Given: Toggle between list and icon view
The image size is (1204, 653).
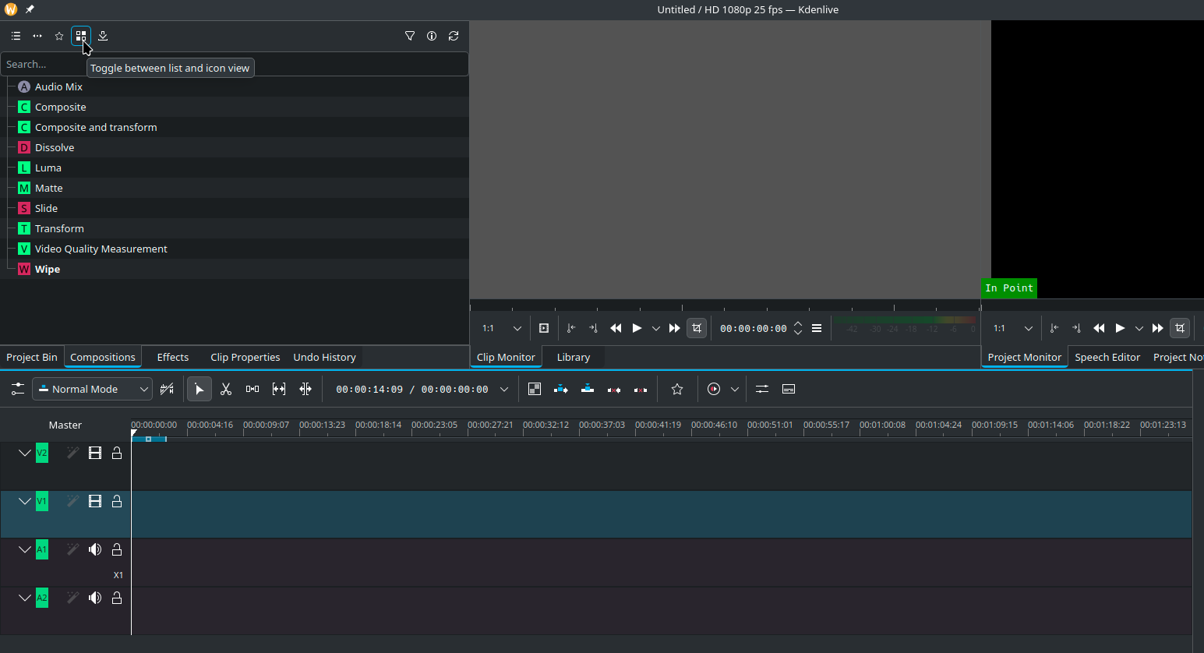Looking at the screenshot, I should coord(81,36).
